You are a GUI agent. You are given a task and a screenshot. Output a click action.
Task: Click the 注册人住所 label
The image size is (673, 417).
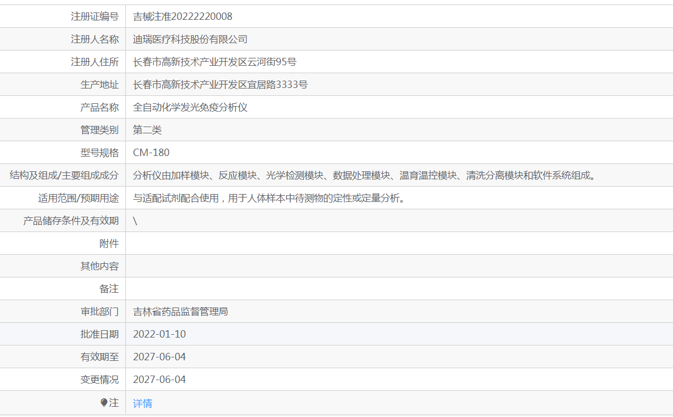pos(95,62)
